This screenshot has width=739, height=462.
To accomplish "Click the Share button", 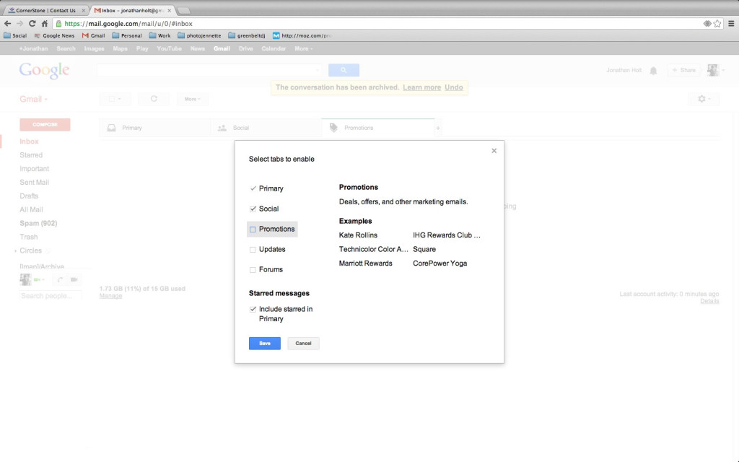I will pyautogui.click(x=684, y=70).
